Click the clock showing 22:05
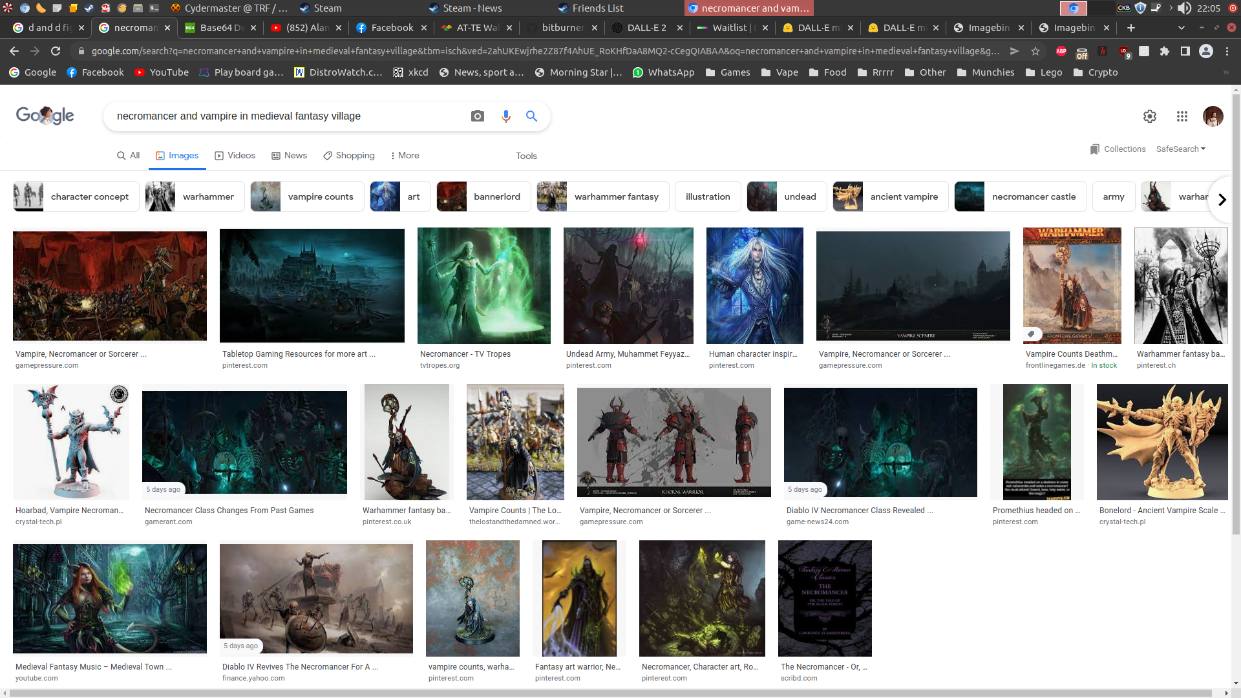 (1208, 8)
